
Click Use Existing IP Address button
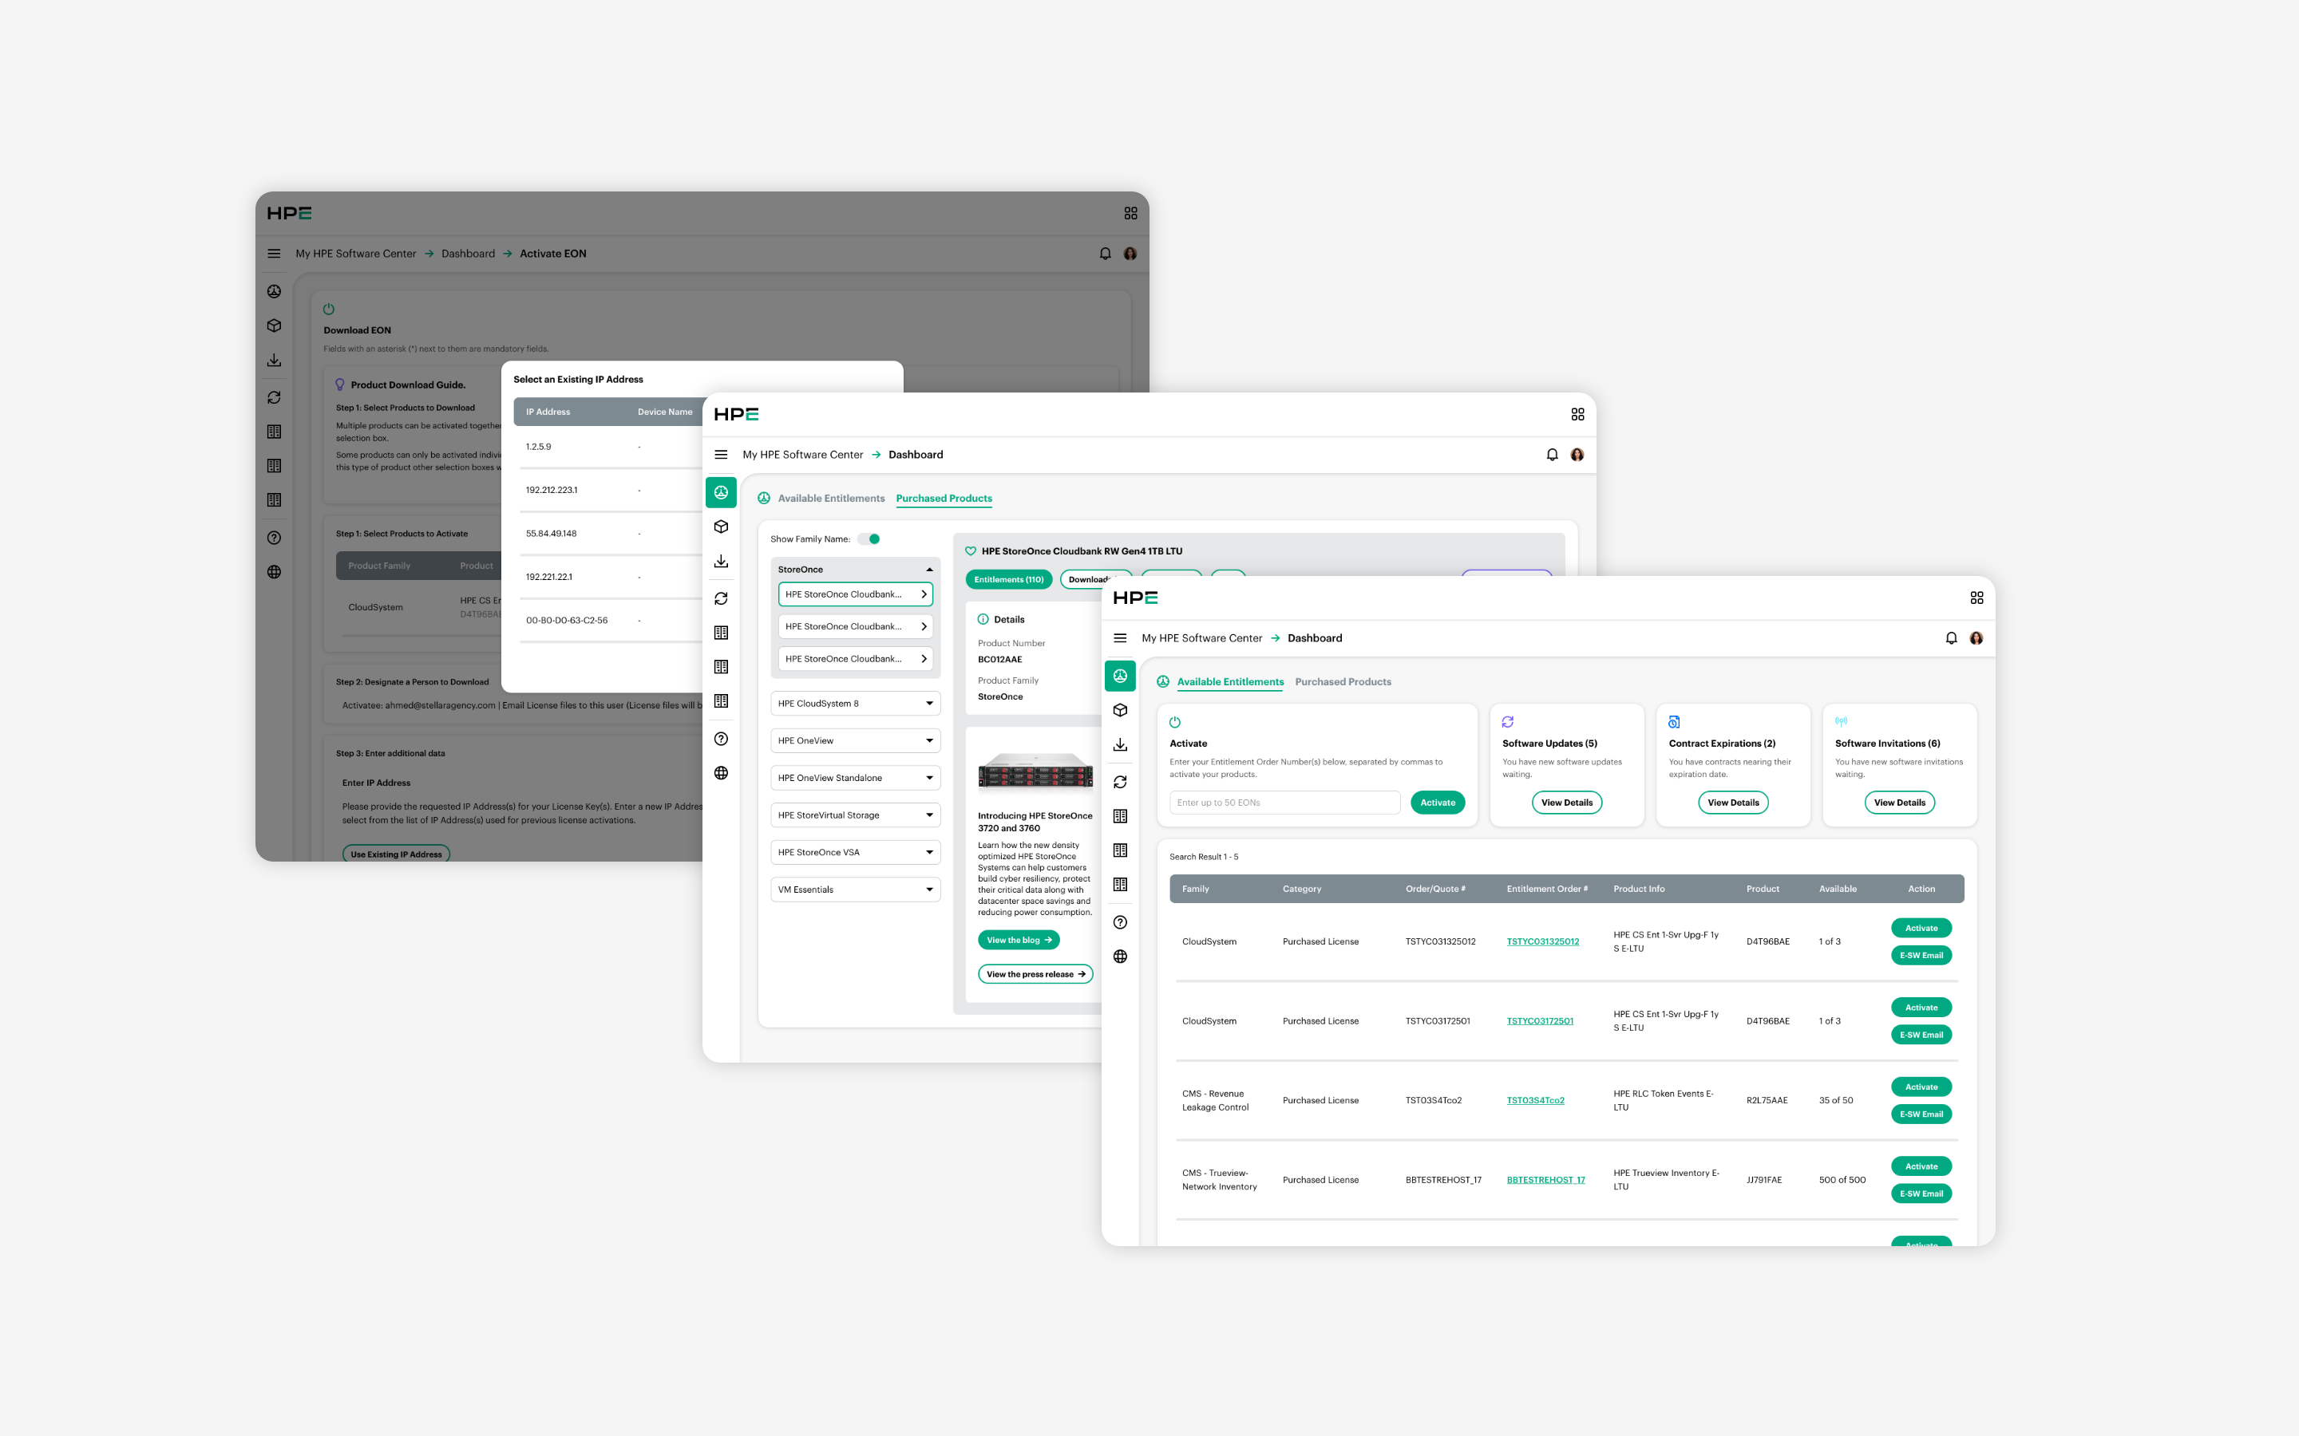(396, 854)
